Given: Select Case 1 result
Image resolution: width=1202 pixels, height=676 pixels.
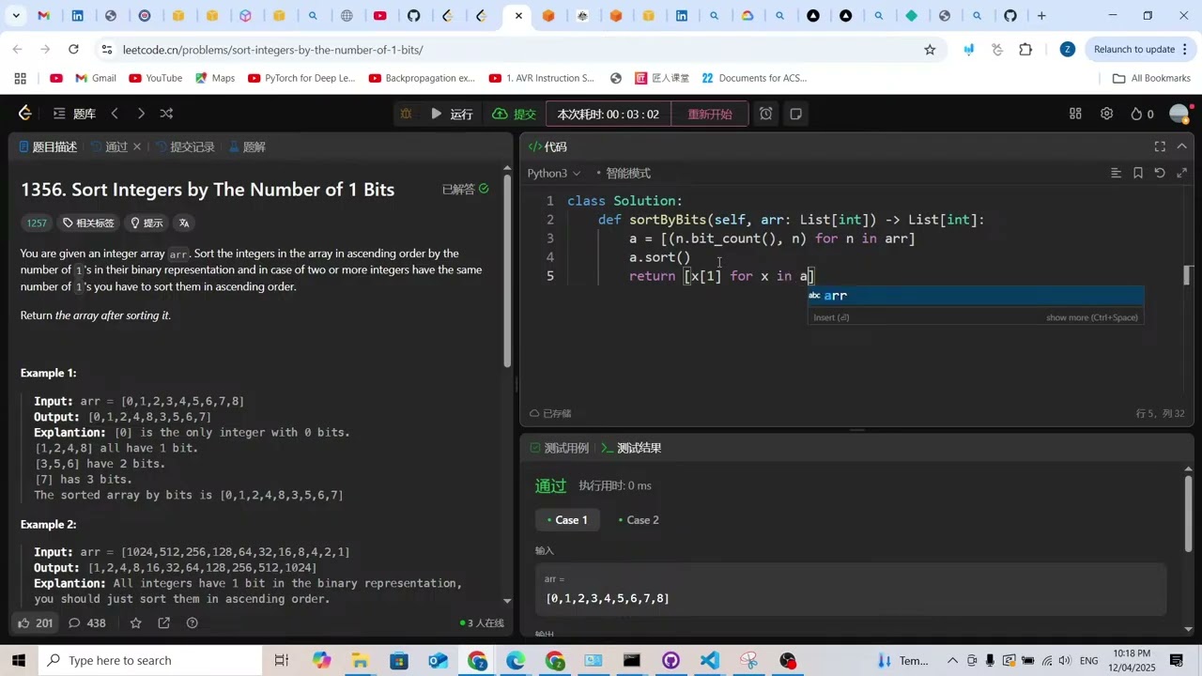Looking at the screenshot, I should [x=567, y=520].
